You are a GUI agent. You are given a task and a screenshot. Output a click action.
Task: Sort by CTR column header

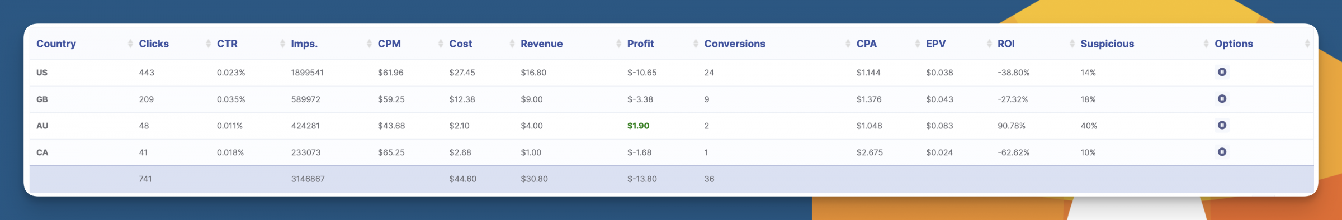coord(227,44)
